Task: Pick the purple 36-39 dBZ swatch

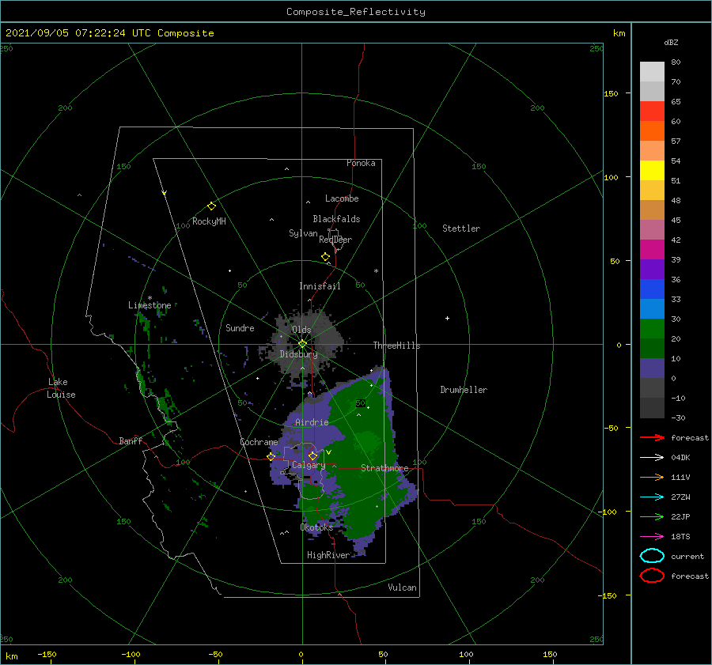Action: pyautogui.click(x=652, y=269)
